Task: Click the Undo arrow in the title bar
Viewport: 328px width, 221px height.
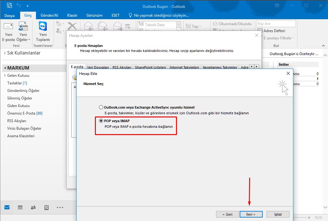Action: pyautogui.click(x=19, y=5)
